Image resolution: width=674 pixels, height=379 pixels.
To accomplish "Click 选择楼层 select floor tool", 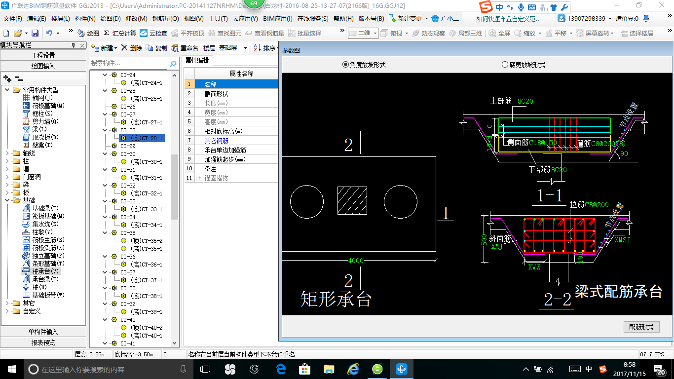I will tap(637, 33).
